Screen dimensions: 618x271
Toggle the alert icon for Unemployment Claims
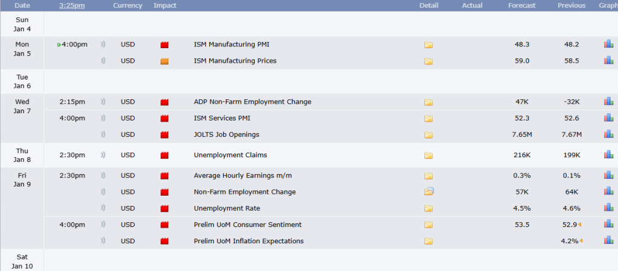(103, 155)
